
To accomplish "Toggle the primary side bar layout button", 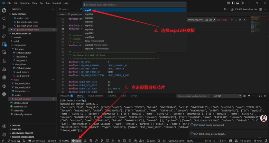I will pyautogui.click(x=233, y=3).
